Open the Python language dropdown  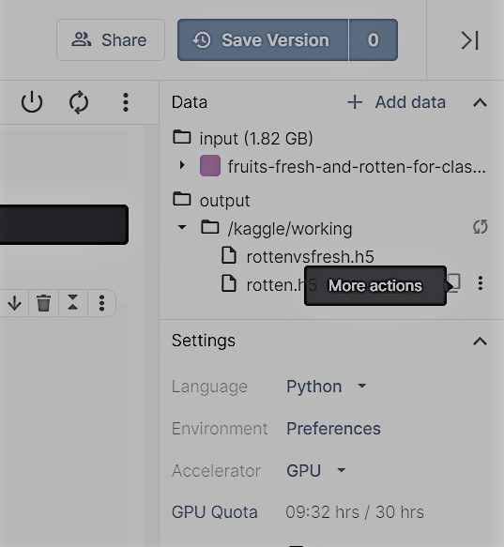point(327,387)
